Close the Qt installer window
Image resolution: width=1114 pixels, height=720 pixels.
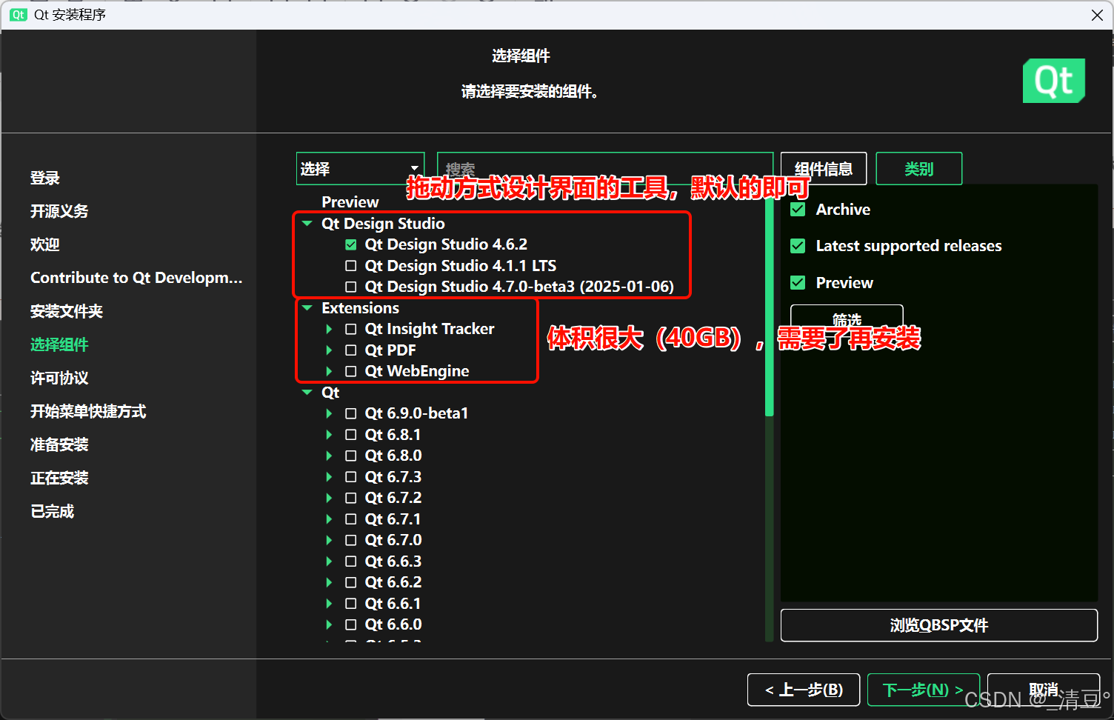tap(1097, 15)
